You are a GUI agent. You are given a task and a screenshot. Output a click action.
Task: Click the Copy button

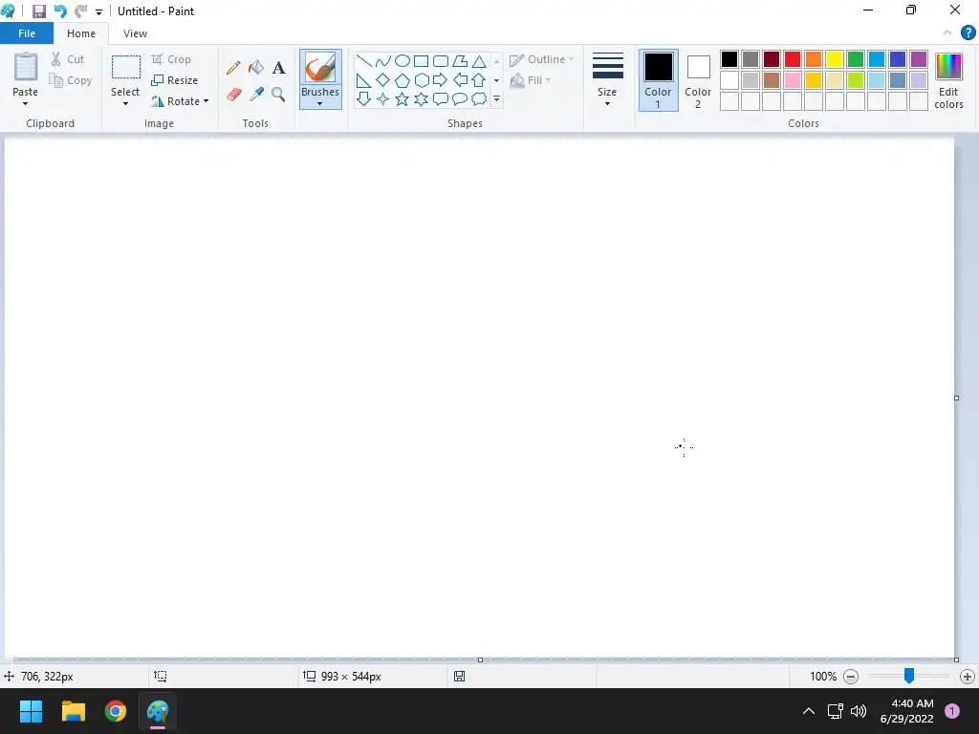point(71,80)
